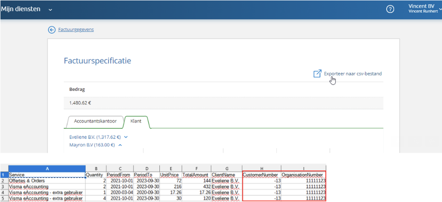Open the Vincent BV account dropdown
Viewport: 442px width, 202px height.
click(424, 8)
